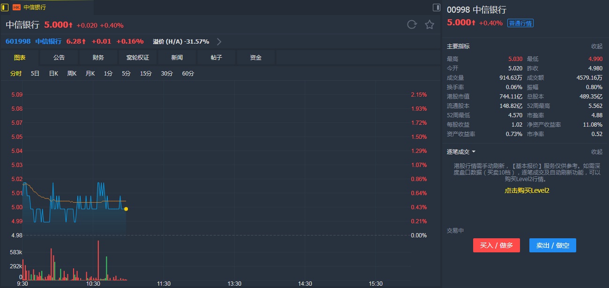Click the 点击购买Level2 link
609x288 pixels.
[527, 190]
